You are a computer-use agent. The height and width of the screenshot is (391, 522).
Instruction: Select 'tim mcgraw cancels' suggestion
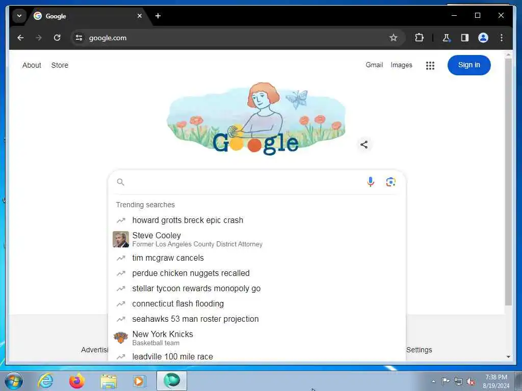257,258
